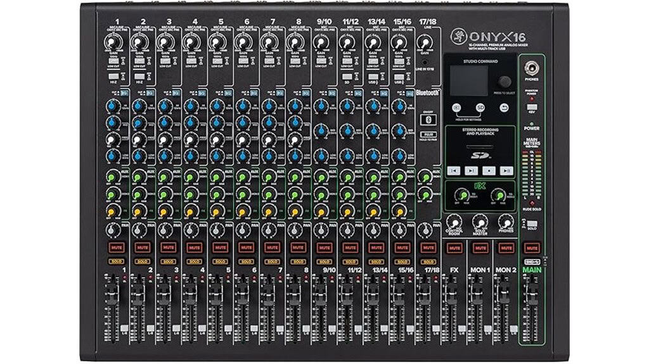The width and height of the screenshot is (649, 364).
Task: Click the Control Room level knob
Action: click(x=453, y=221)
